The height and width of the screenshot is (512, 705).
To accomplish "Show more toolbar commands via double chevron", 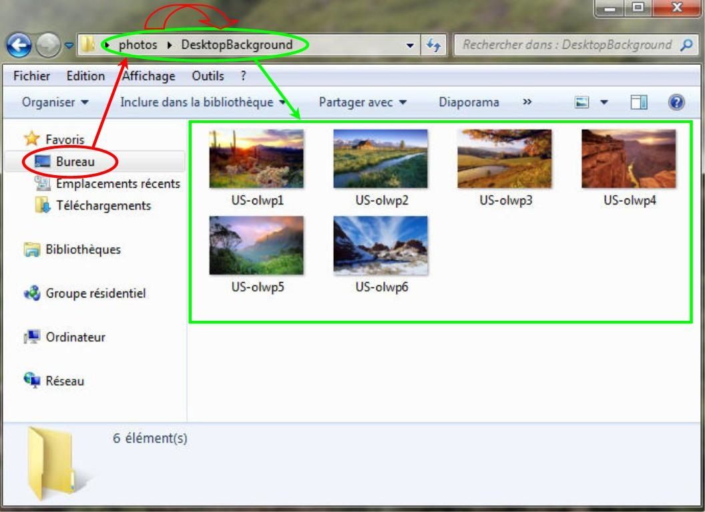I will click(x=527, y=102).
